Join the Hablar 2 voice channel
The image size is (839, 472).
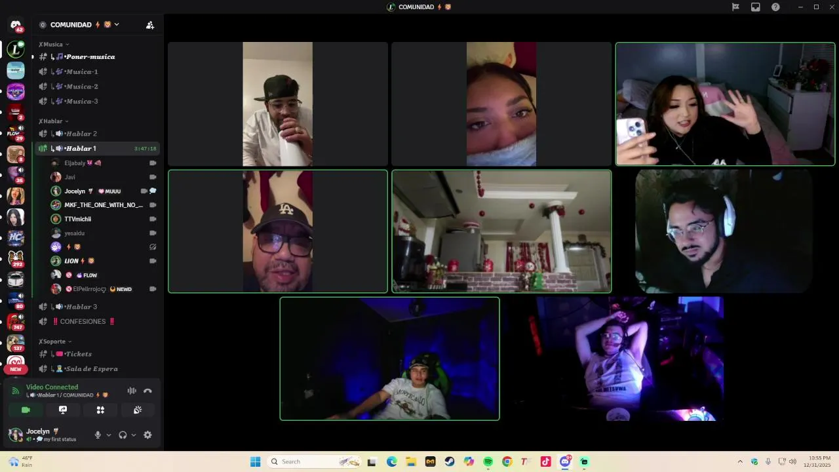click(x=96, y=134)
